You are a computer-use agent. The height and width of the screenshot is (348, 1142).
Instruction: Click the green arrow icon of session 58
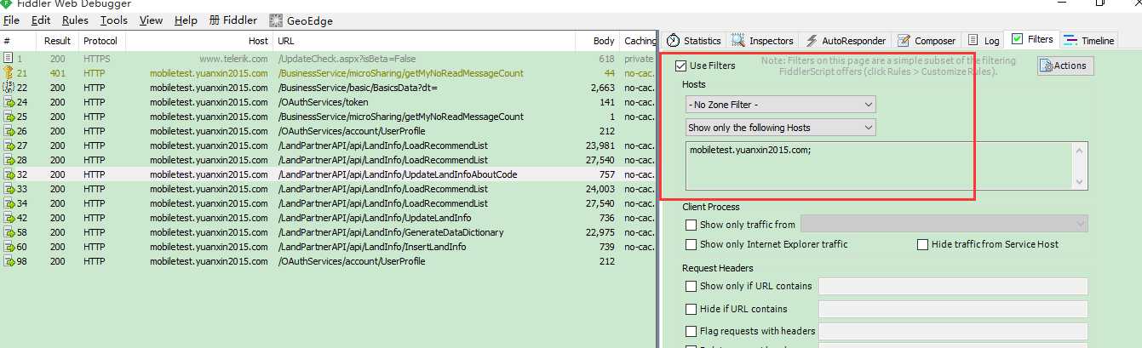(9, 232)
